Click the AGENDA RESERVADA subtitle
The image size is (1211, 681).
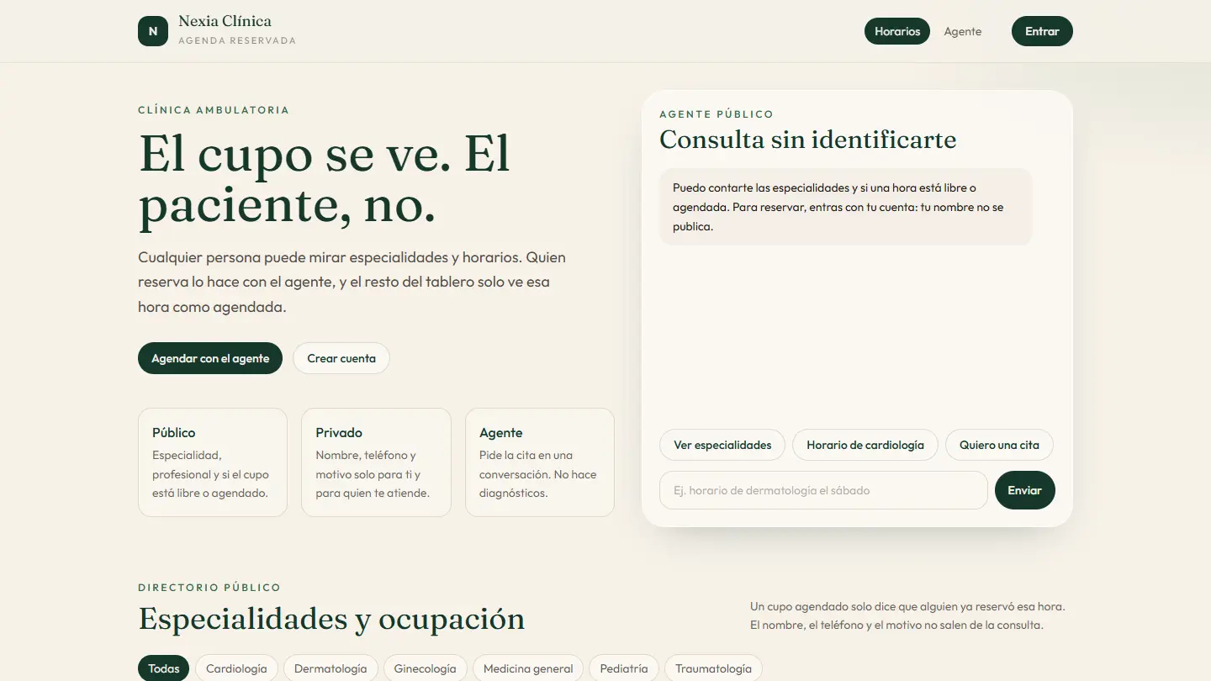tap(237, 40)
